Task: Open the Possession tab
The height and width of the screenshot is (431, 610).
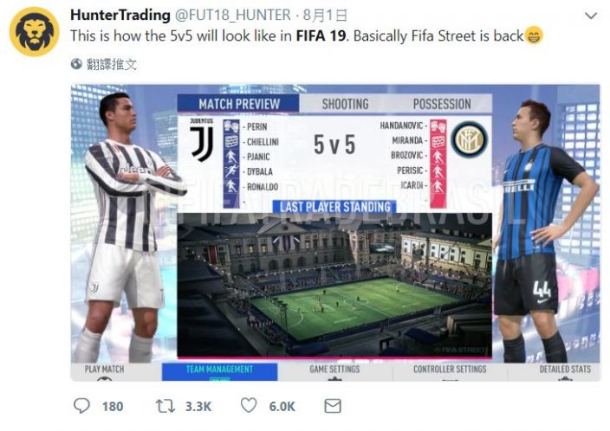Action: pyautogui.click(x=442, y=104)
